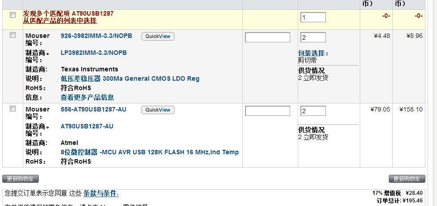Open 从匹配产品的列表中选择 link
This screenshot has width=437, height=206.
[x=60, y=21]
